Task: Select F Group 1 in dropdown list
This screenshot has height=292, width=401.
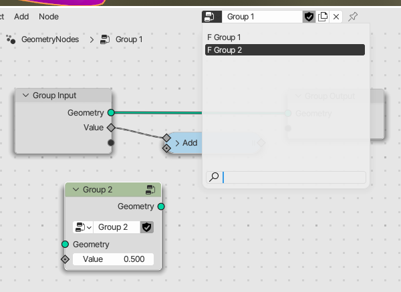Action: click(x=285, y=37)
